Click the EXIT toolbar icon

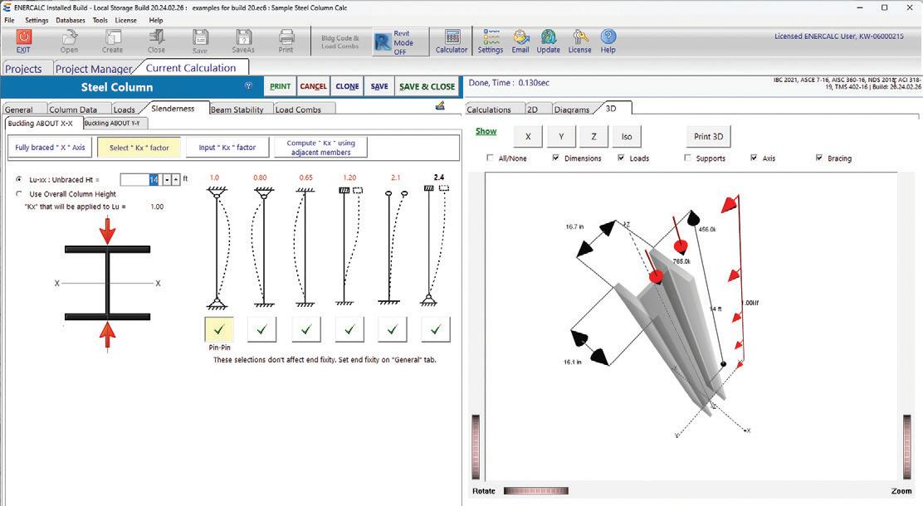point(23,41)
